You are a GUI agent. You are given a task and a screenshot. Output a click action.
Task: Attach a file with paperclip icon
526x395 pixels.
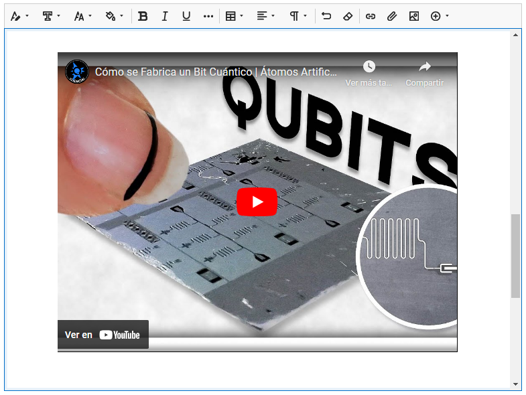pyautogui.click(x=392, y=16)
